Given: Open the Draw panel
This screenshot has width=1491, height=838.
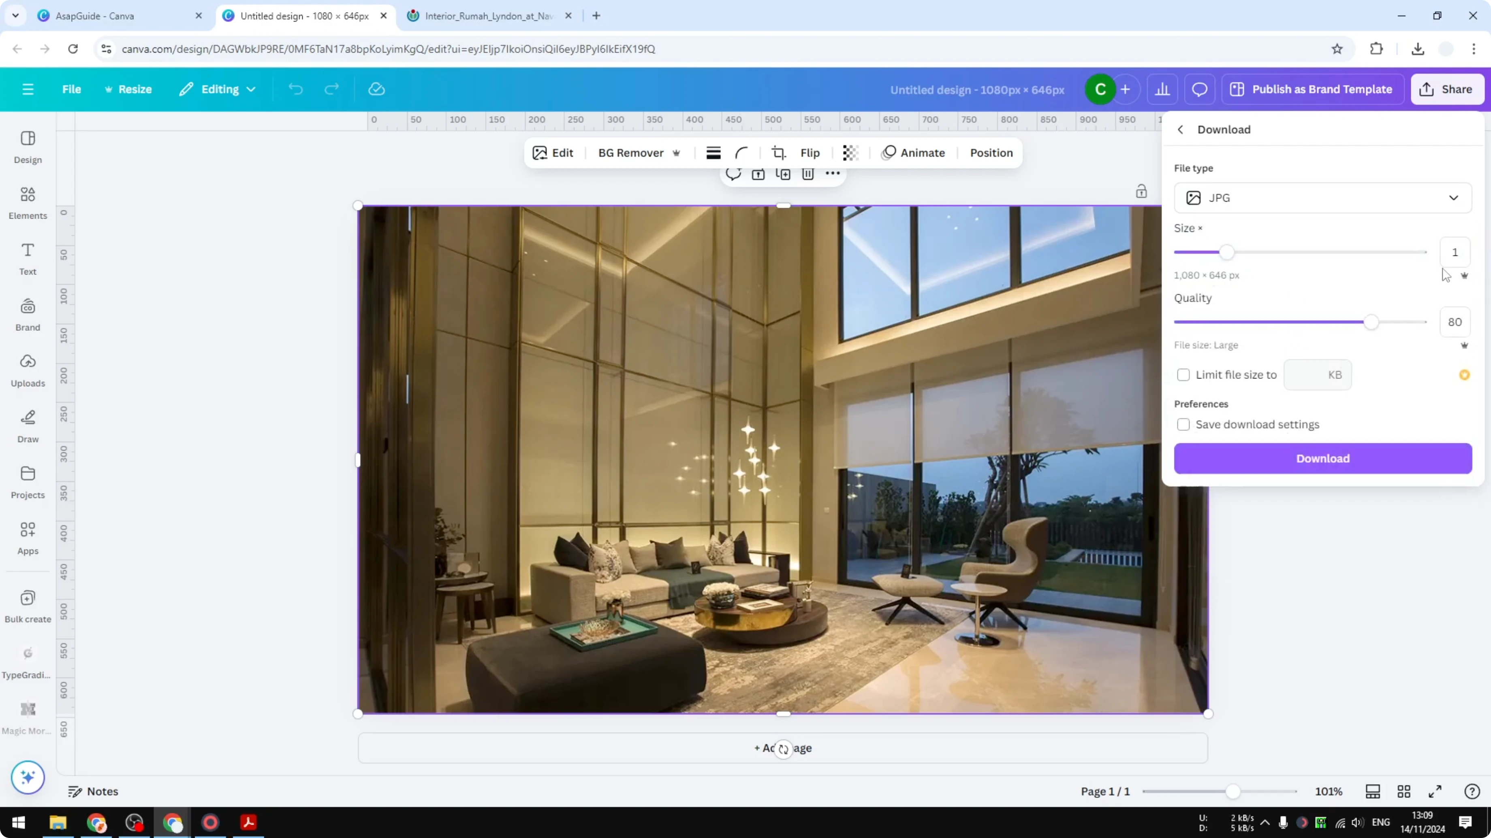Looking at the screenshot, I should pos(27,426).
